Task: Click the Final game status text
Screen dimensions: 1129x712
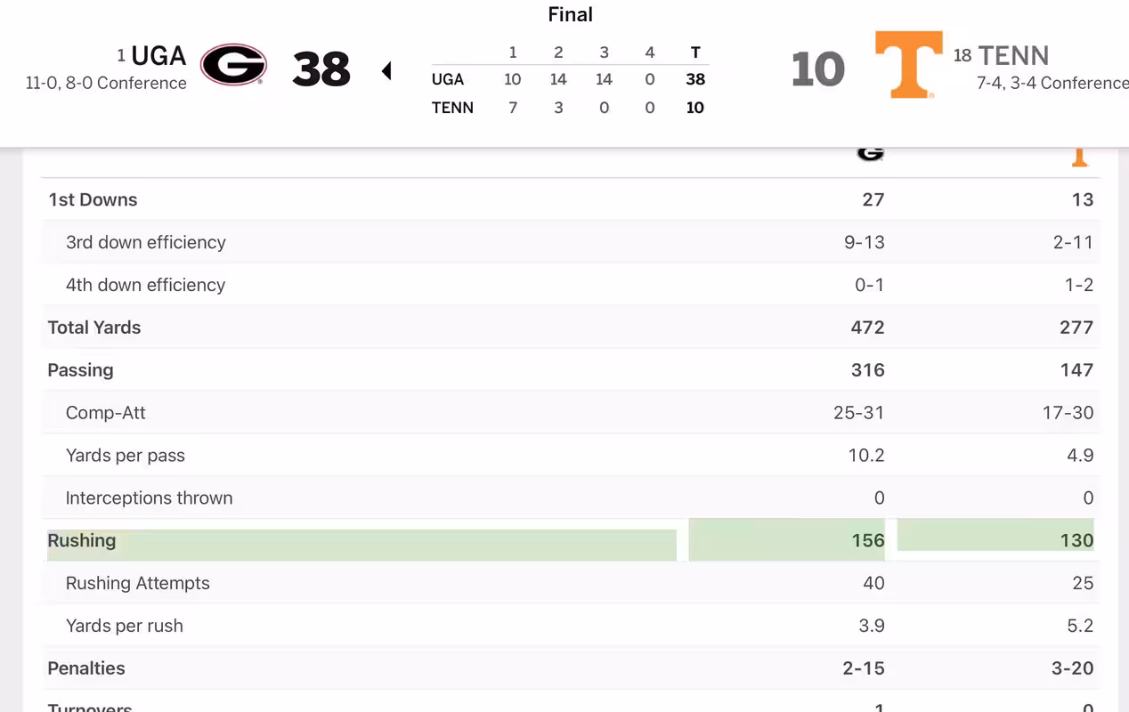Action: coord(571,14)
